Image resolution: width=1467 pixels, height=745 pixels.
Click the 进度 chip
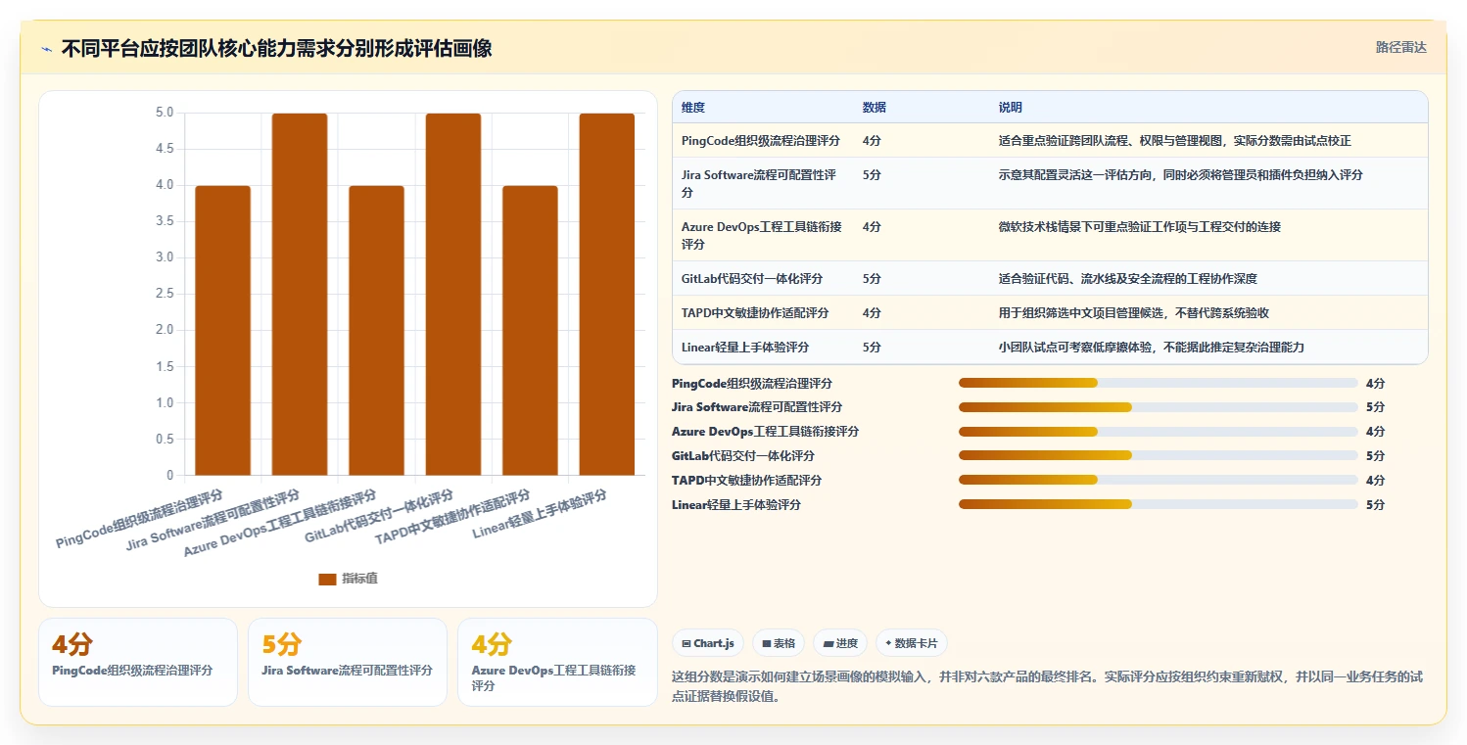click(840, 643)
